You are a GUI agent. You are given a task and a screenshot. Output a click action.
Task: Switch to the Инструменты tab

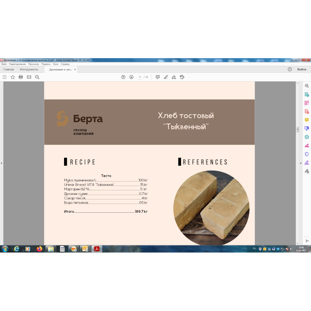coord(29,69)
